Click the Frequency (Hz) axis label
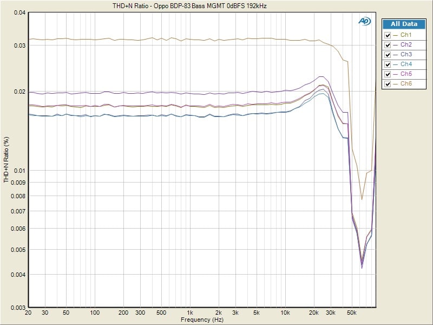433x325 pixels. [202, 320]
